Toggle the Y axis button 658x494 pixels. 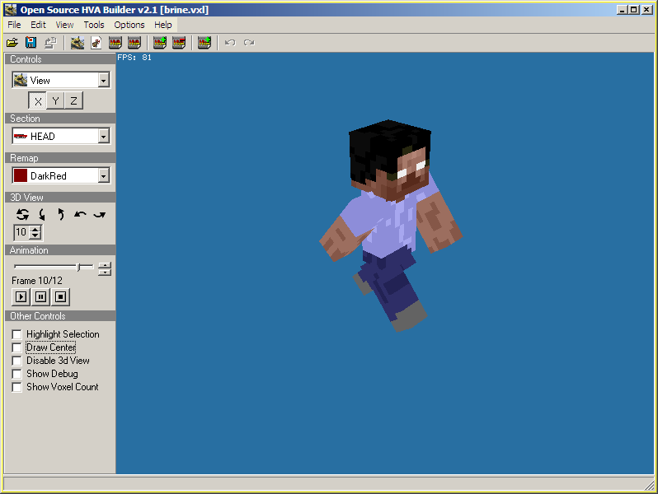55,100
